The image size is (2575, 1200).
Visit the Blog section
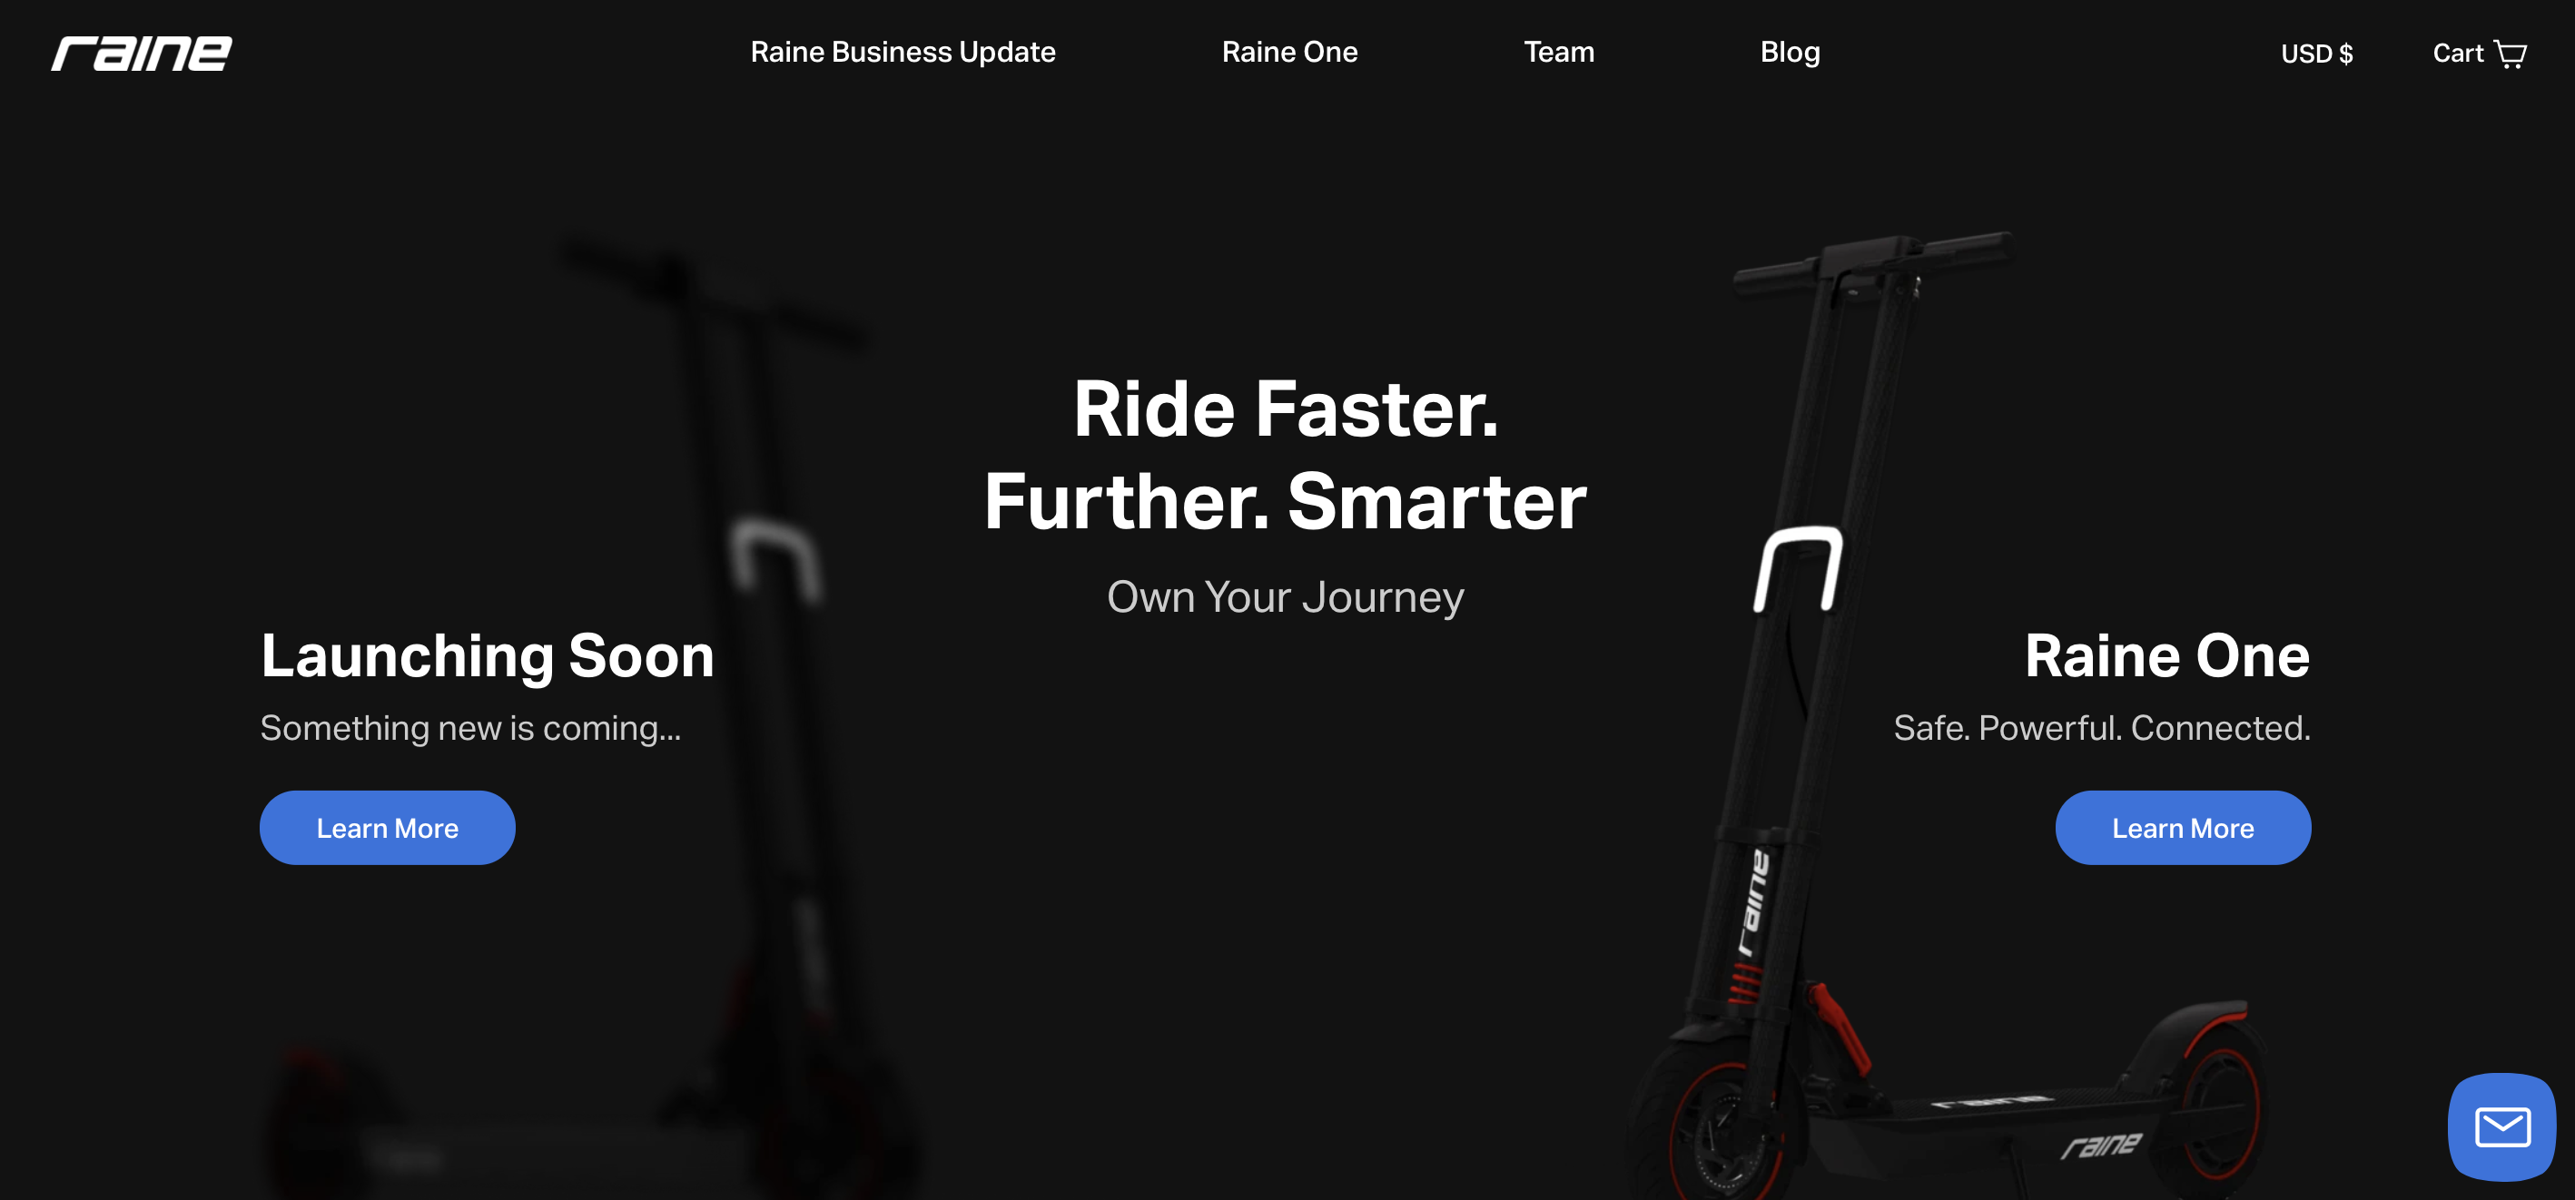point(1790,52)
